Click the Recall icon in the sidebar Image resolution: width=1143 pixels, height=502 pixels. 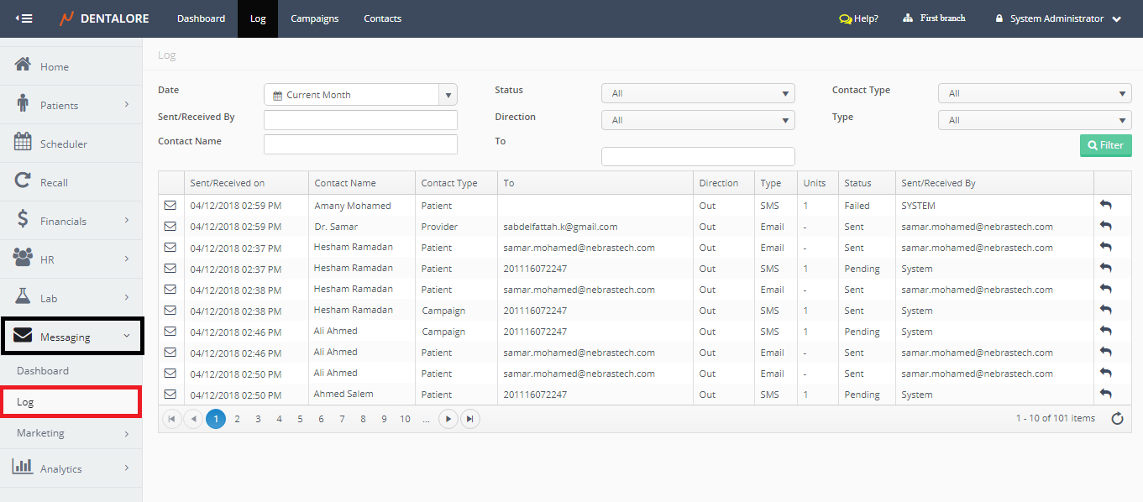(24, 181)
